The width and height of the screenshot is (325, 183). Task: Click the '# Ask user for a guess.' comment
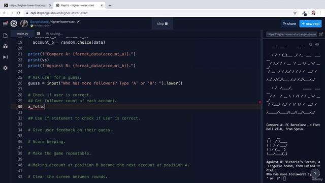[x=55, y=77]
